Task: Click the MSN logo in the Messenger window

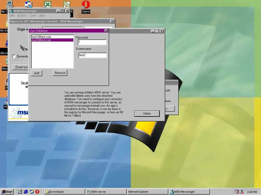Action: click(x=19, y=112)
